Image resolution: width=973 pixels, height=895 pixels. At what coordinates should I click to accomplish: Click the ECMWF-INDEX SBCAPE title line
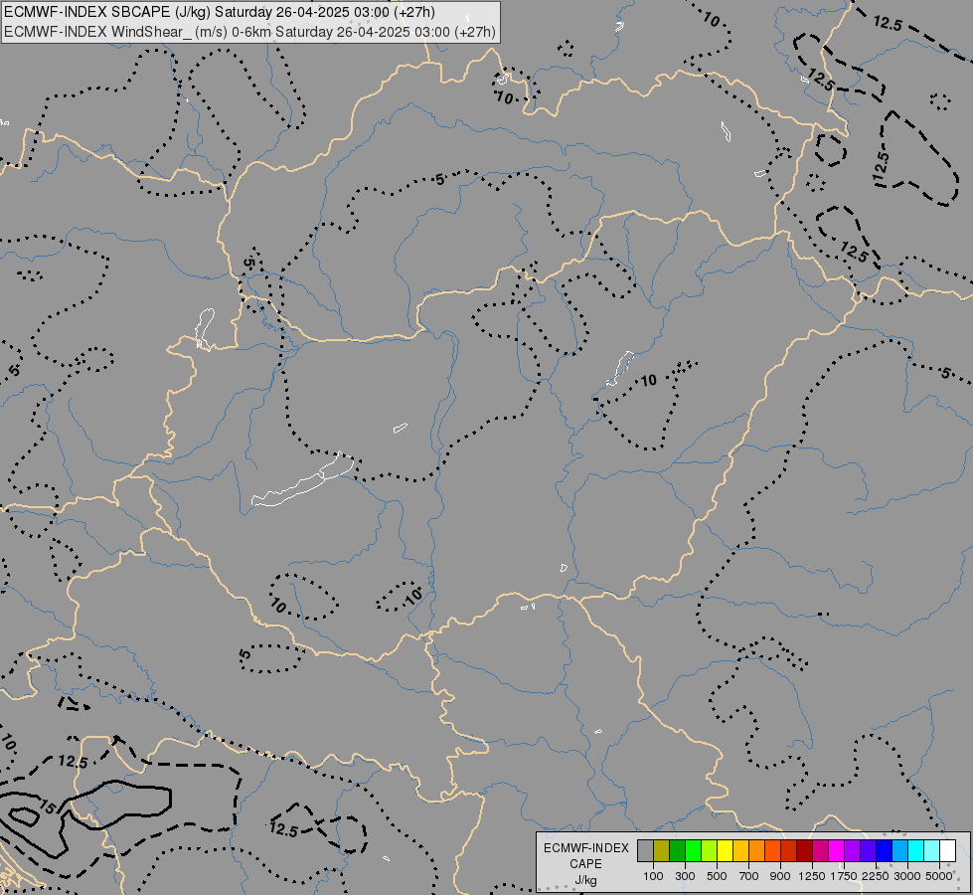(220, 12)
